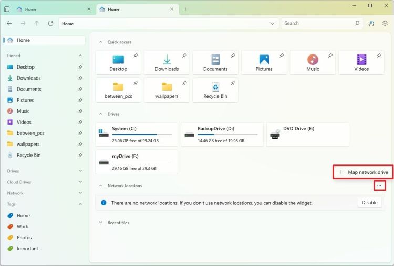Click the search magnifier icon
Viewport: 394px width, 266px height.
pyautogui.click(x=357, y=24)
